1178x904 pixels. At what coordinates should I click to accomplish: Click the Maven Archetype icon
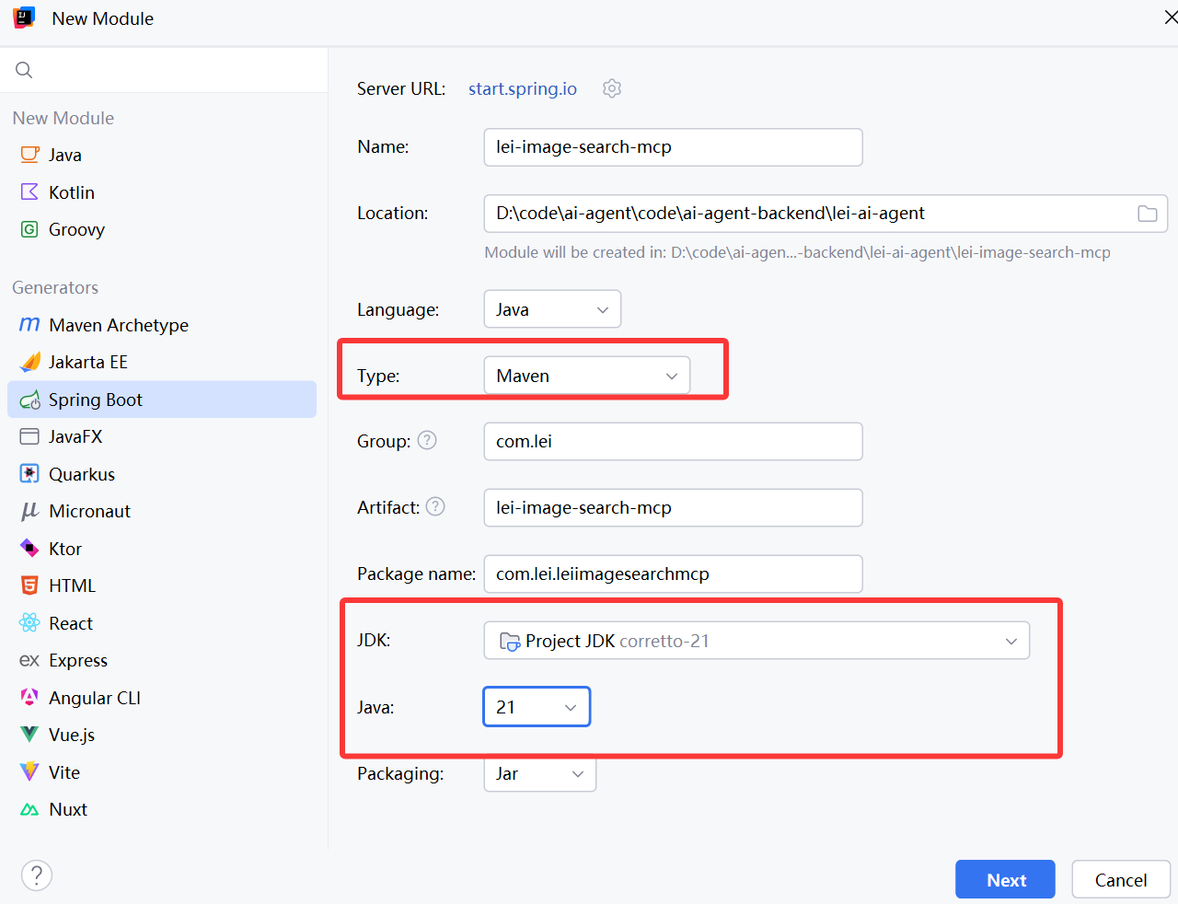(x=29, y=324)
